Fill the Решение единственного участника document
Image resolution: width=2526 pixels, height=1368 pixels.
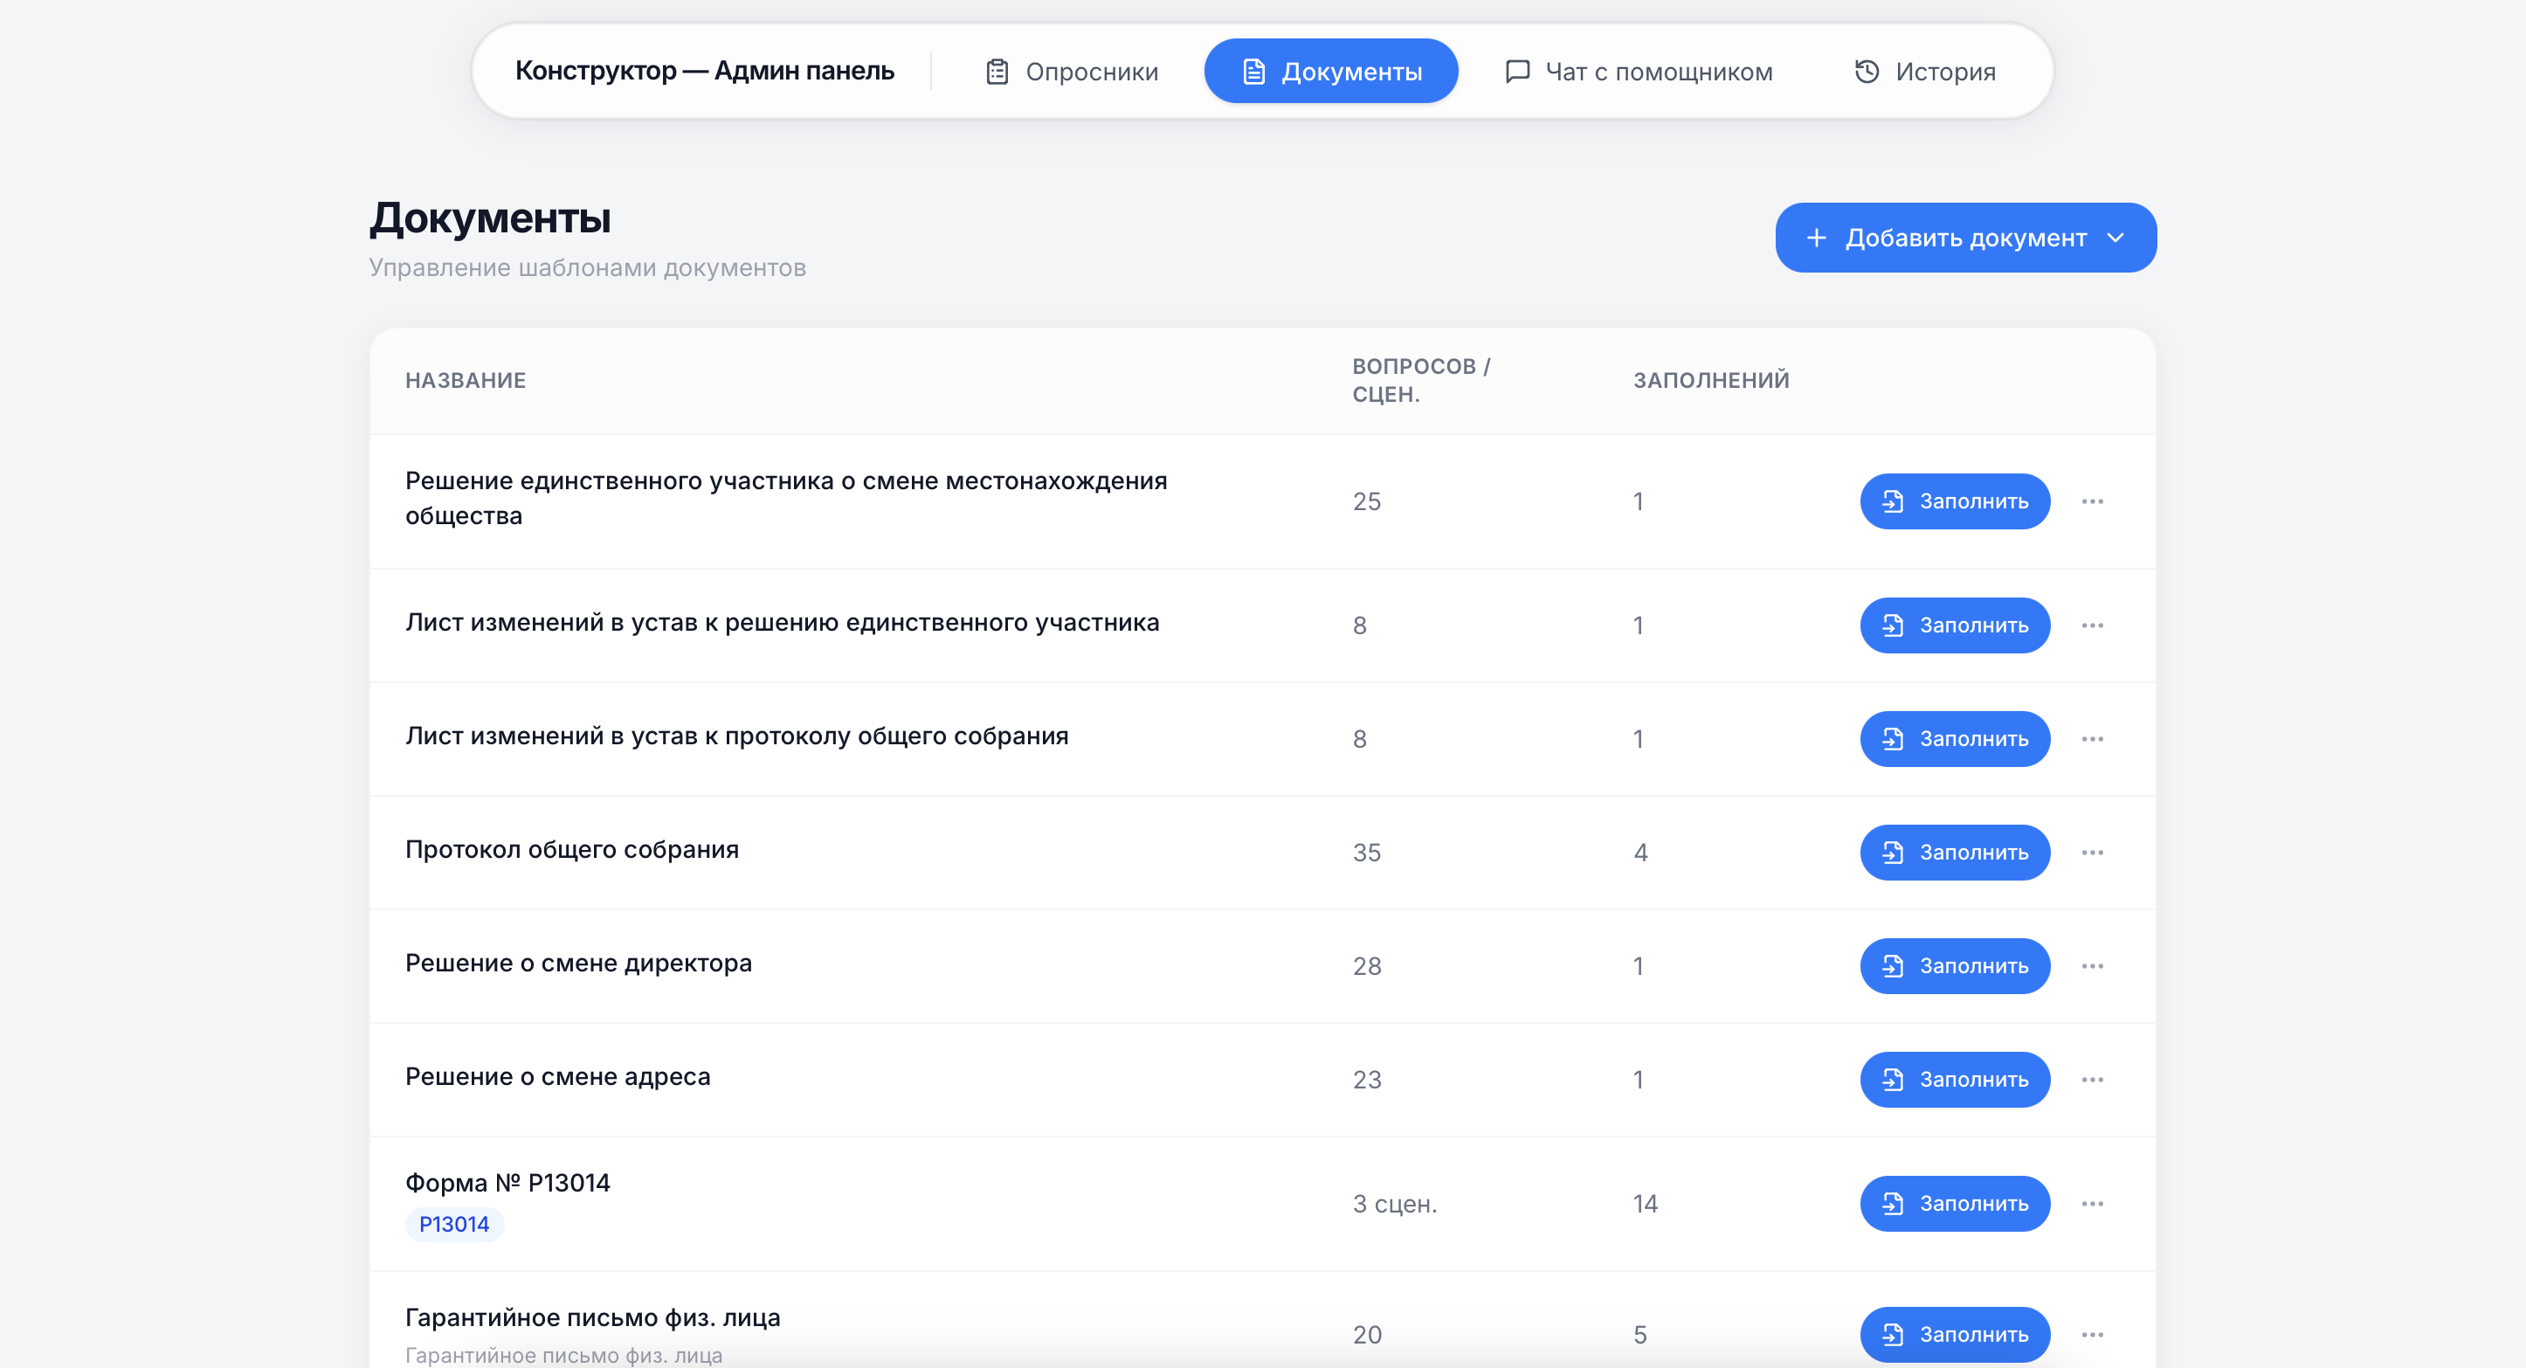[1954, 501]
